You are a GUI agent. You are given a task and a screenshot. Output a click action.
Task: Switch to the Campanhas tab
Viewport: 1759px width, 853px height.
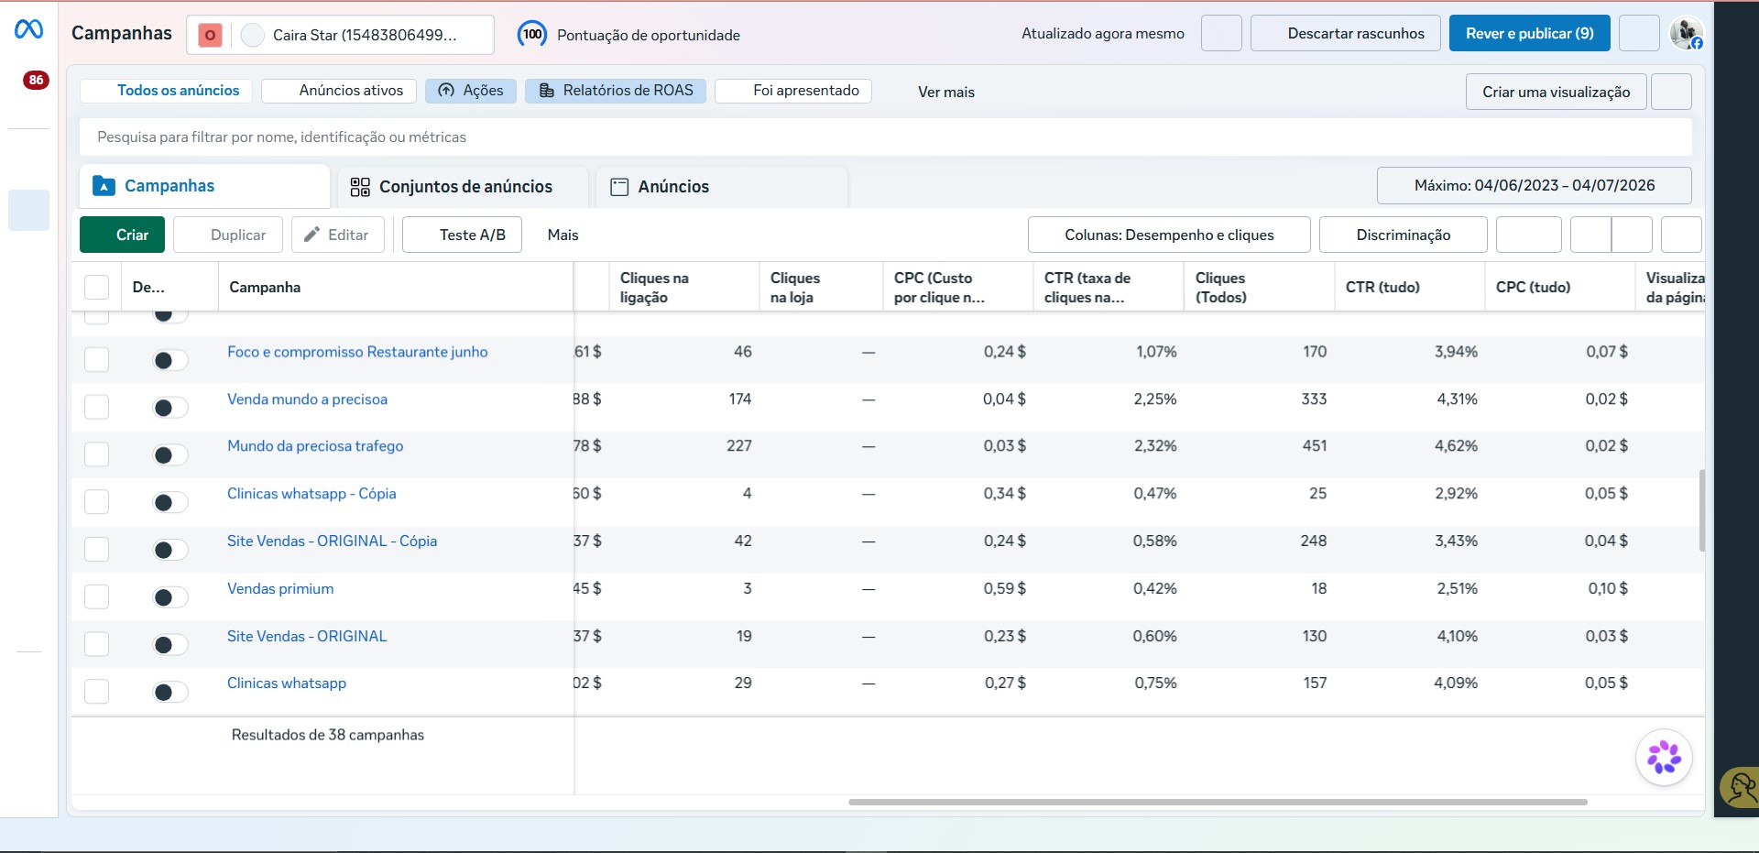point(204,186)
